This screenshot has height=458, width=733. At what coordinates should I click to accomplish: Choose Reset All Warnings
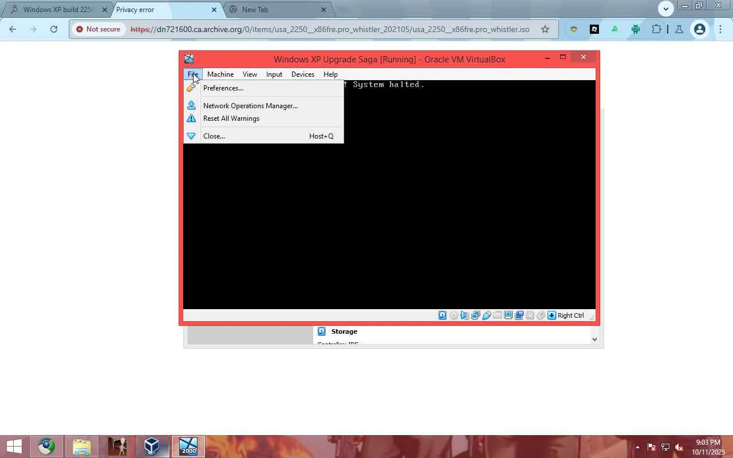click(263, 119)
